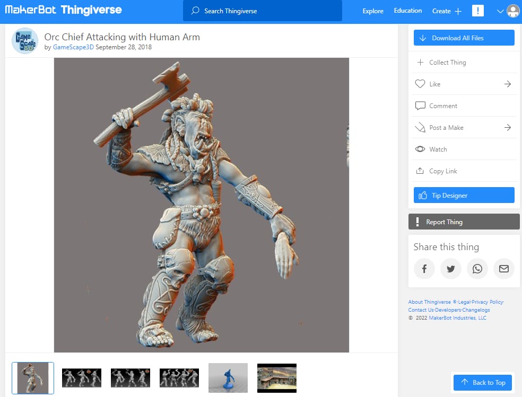Open the Contact Us footer link
Image resolution: width=522 pixels, height=397 pixels.
click(x=421, y=310)
